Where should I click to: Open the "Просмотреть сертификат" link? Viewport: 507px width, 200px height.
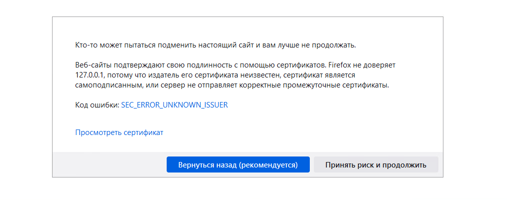point(119,132)
